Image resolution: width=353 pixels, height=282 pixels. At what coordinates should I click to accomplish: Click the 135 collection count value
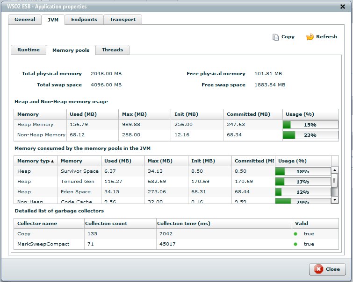pos(92,234)
